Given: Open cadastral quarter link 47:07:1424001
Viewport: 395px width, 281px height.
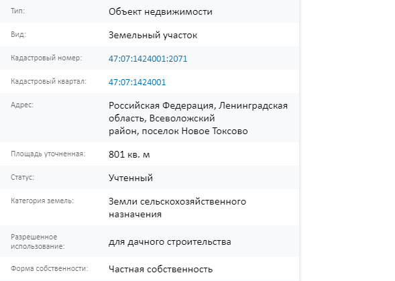Looking at the screenshot, I should point(137,82).
